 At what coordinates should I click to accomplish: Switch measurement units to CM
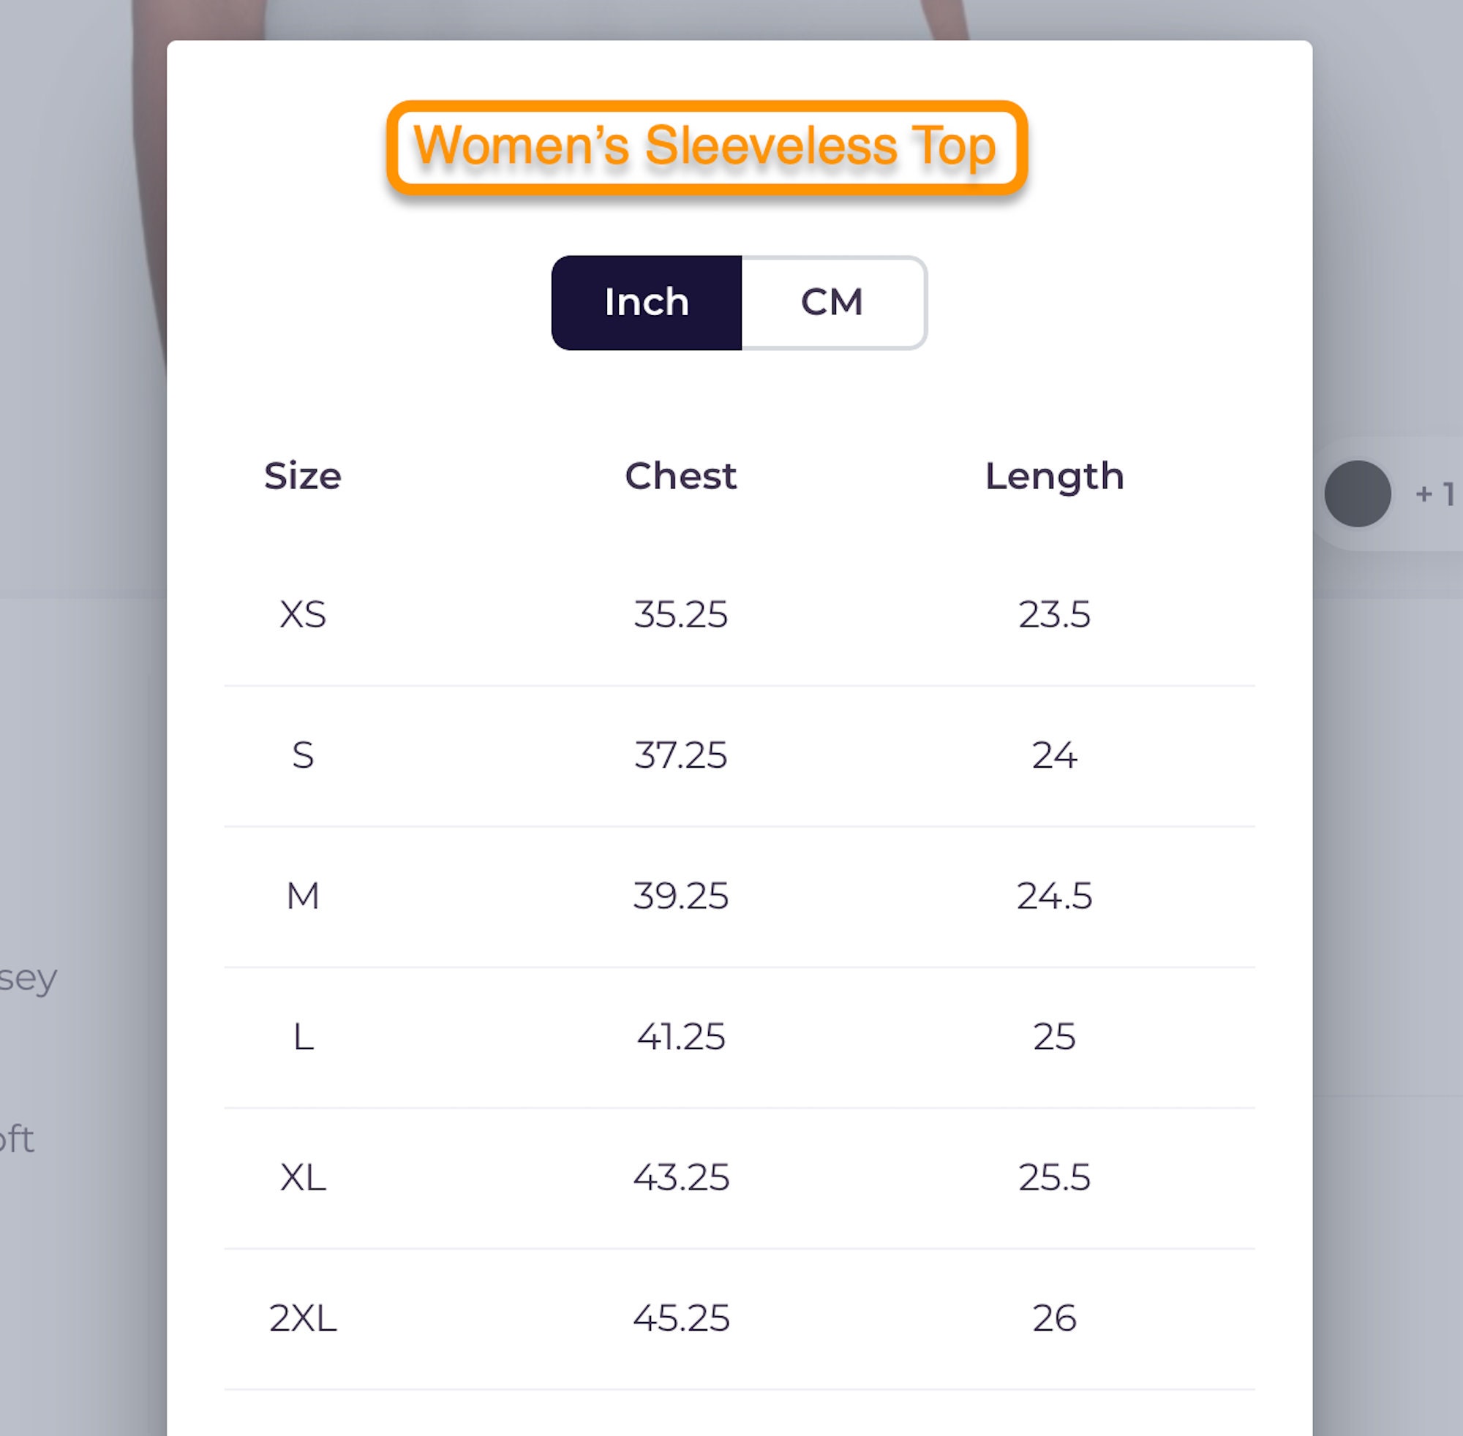pos(834,303)
